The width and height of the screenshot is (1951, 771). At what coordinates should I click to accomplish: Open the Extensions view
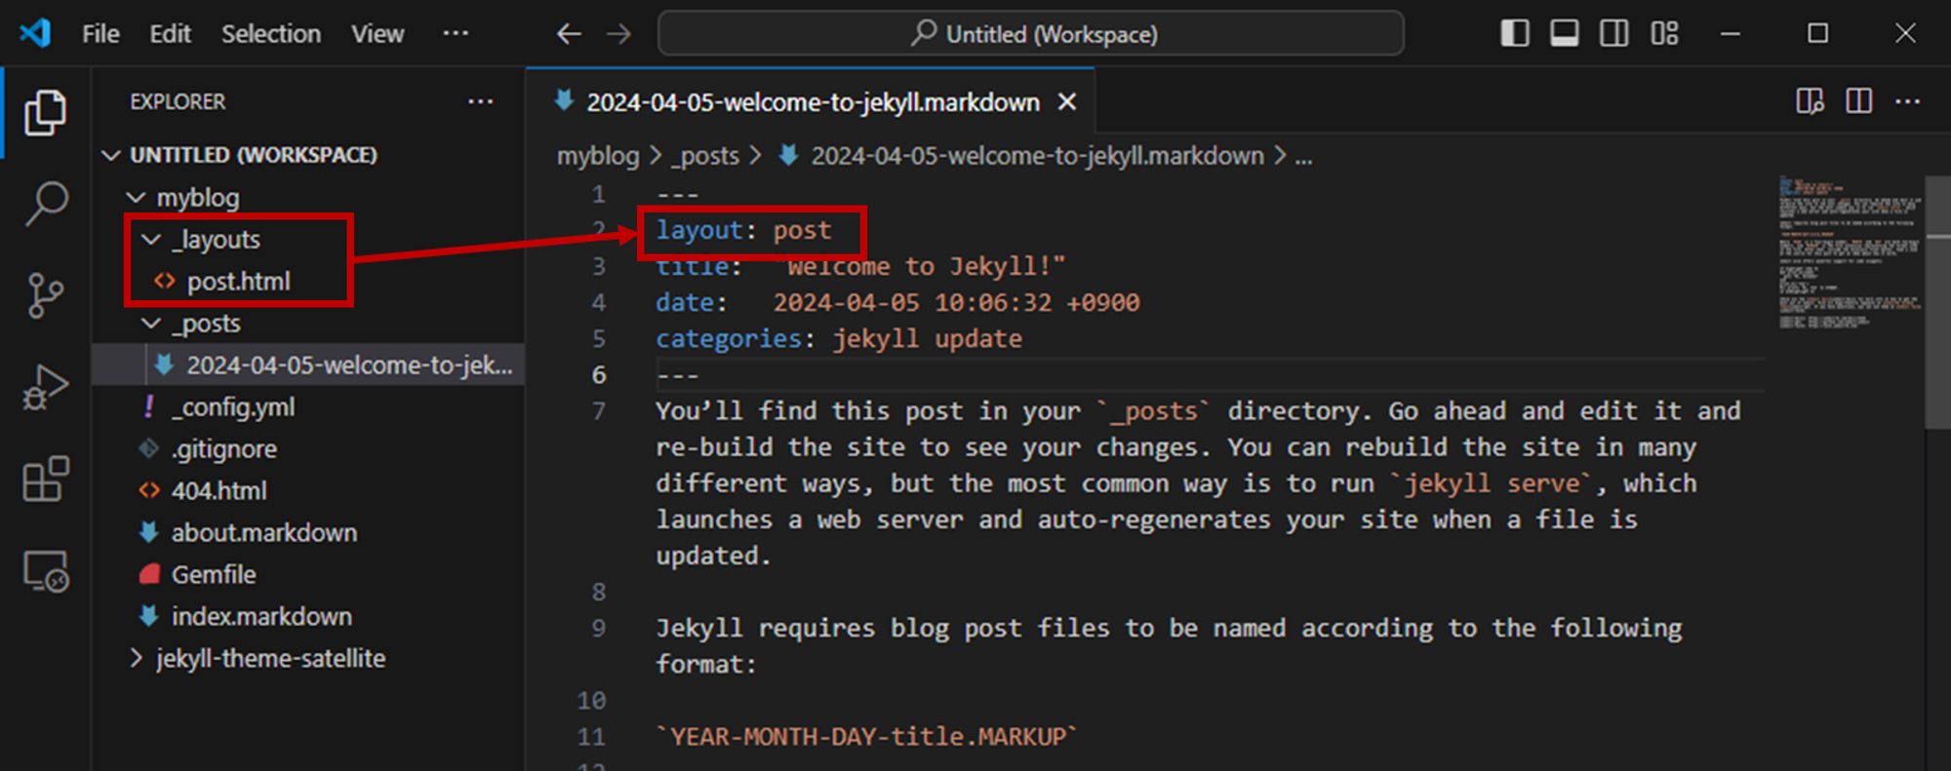point(45,479)
